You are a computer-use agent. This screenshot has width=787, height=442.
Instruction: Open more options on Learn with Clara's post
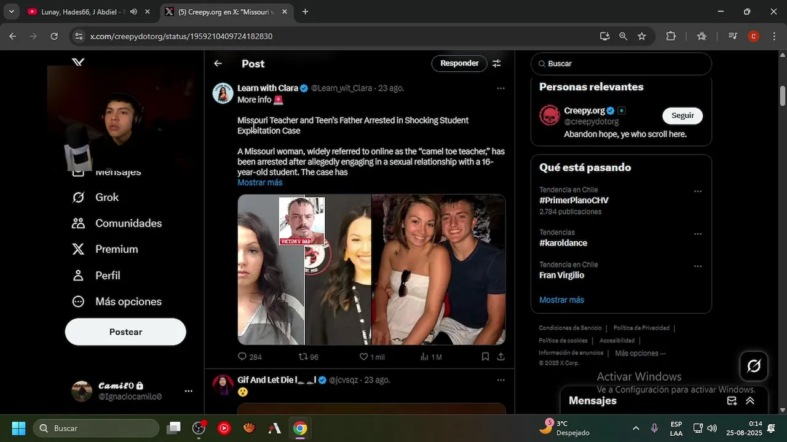[500, 88]
